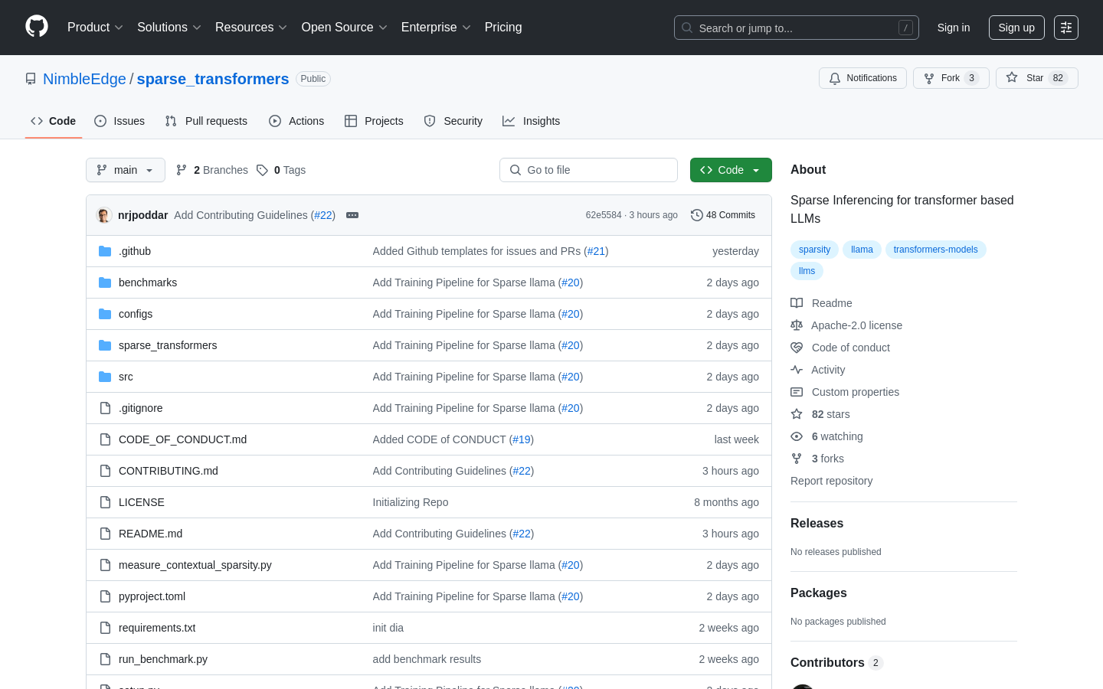The image size is (1103, 689).
Task: Focus the Search or jump to field
Action: 797,28
